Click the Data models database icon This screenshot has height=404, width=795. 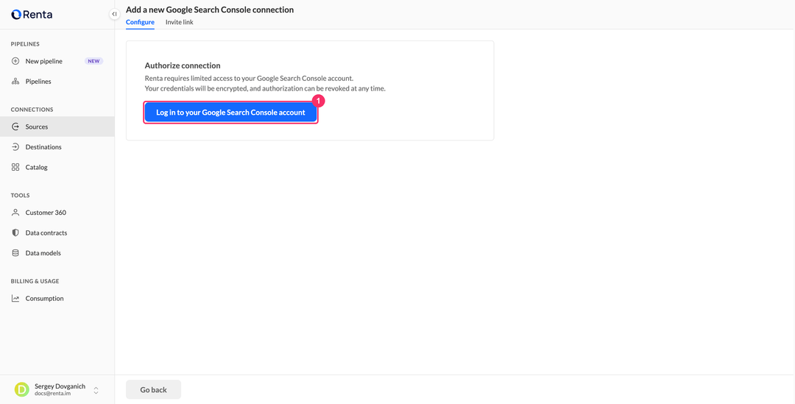pos(15,253)
